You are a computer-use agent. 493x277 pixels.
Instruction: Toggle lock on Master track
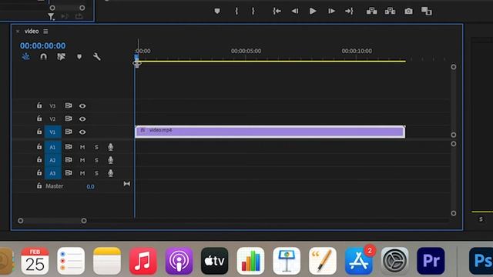pyautogui.click(x=39, y=185)
